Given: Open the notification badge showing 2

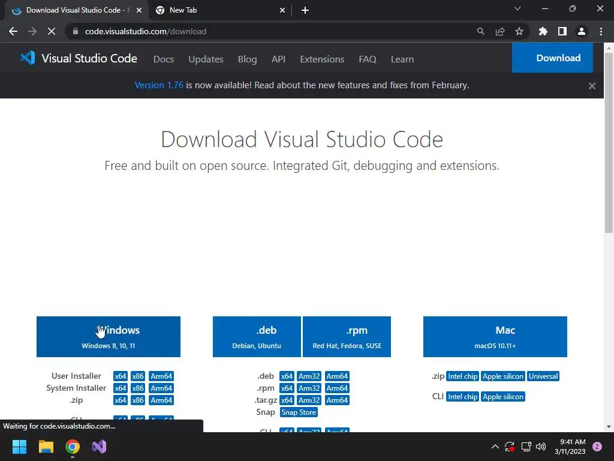Looking at the screenshot, I should pyautogui.click(x=597, y=447).
